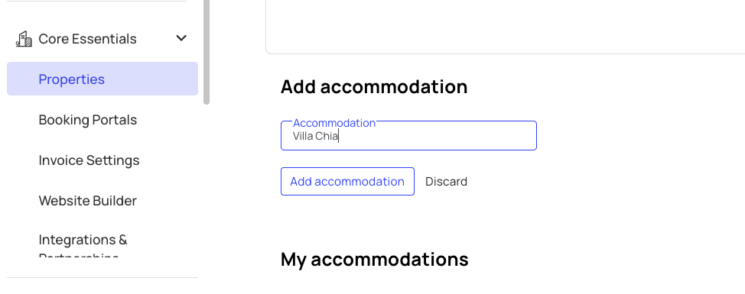Open the Properties sidebar item
The image size is (745, 294).
point(102,79)
